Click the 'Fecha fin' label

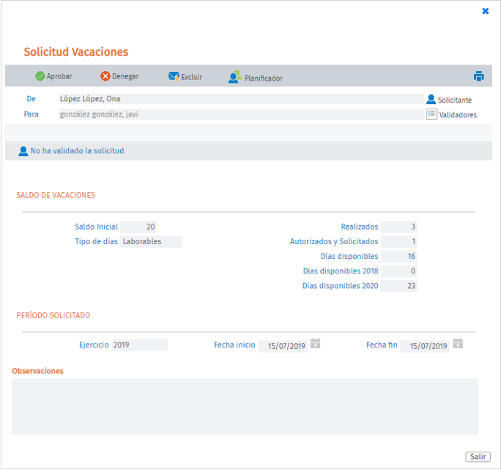[x=382, y=345]
